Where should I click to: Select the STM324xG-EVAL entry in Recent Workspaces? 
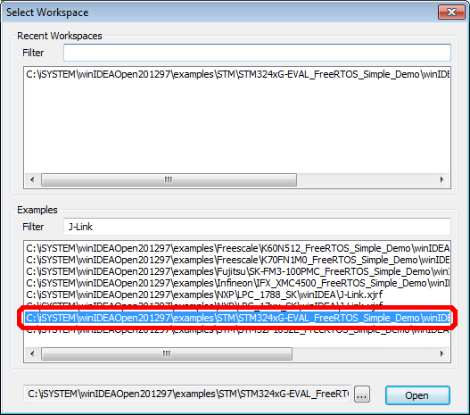coord(237,74)
